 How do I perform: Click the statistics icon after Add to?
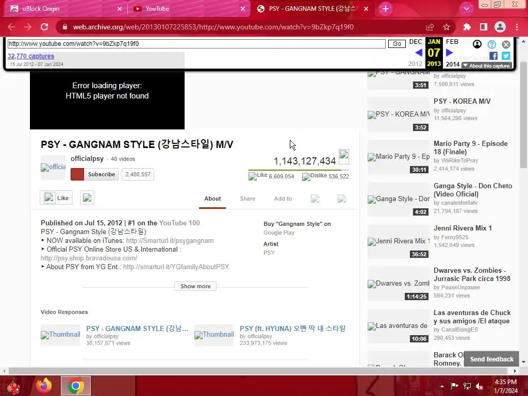coord(315,199)
